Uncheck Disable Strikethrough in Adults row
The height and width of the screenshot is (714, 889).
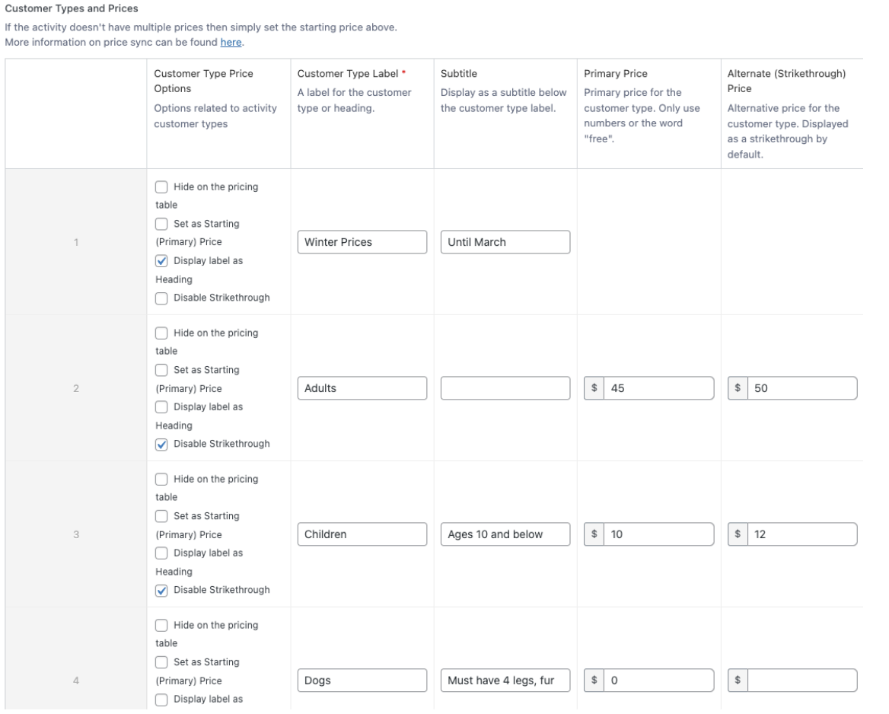coord(161,444)
